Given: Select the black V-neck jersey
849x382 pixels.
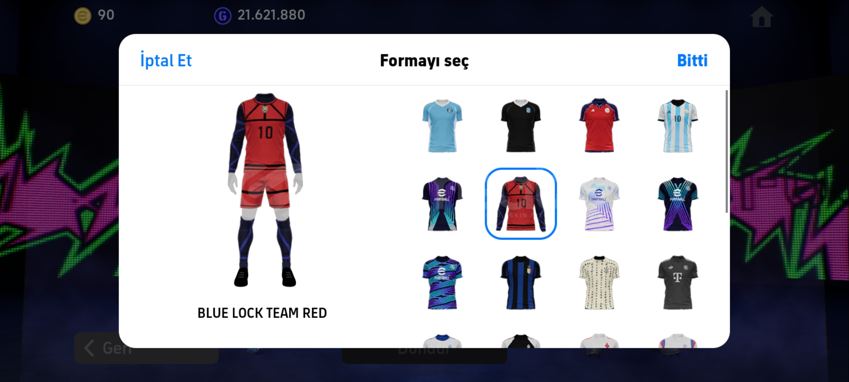Looking at the screenshot, I should [521, 126].
